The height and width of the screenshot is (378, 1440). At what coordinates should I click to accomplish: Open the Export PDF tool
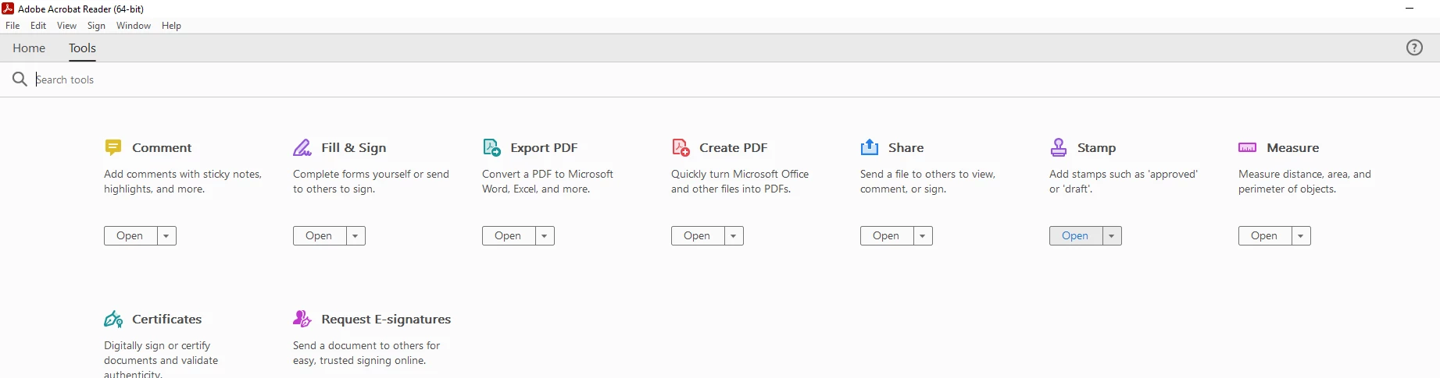pos(509,236)
